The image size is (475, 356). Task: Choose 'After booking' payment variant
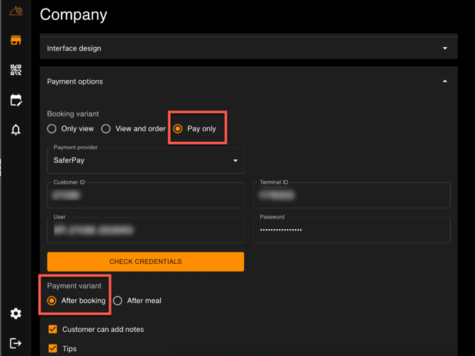(x=52, y=301)
